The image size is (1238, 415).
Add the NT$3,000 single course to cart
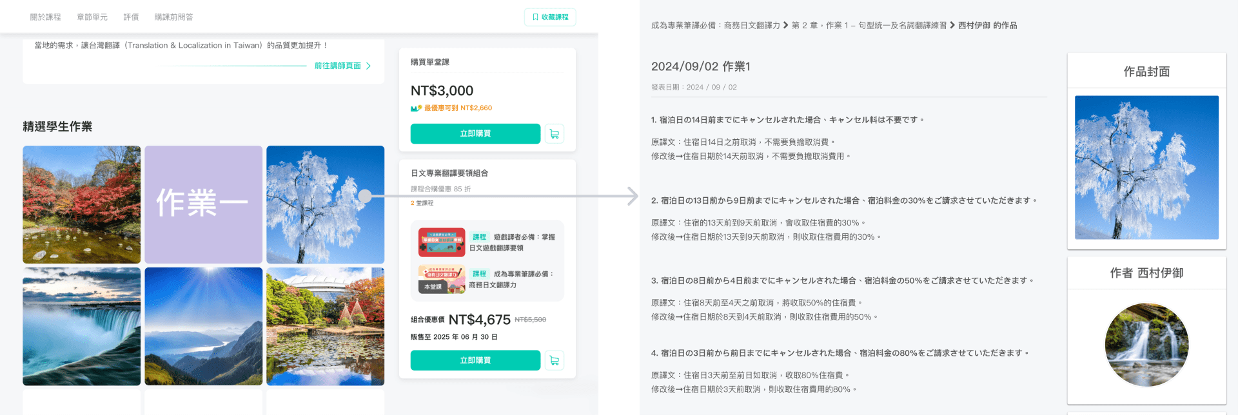pos(555,134)
